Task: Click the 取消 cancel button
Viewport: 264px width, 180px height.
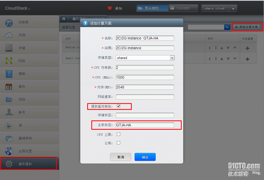Action: [121, 157]
